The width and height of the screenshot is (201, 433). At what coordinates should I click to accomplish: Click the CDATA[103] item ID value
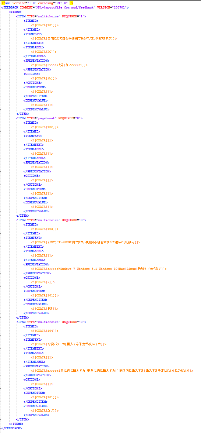tap(45, 229)
